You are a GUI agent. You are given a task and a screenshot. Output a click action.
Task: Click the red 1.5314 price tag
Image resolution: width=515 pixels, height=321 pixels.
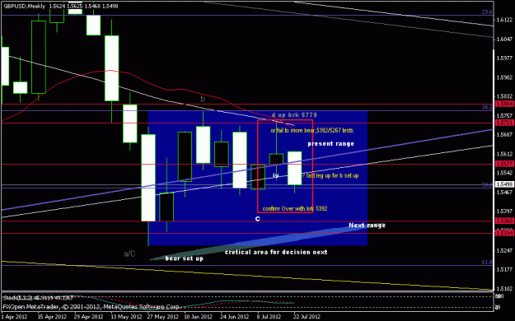[504, 233]
